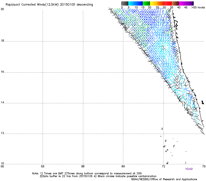Click the '5' legend scale label

point(129,8)
